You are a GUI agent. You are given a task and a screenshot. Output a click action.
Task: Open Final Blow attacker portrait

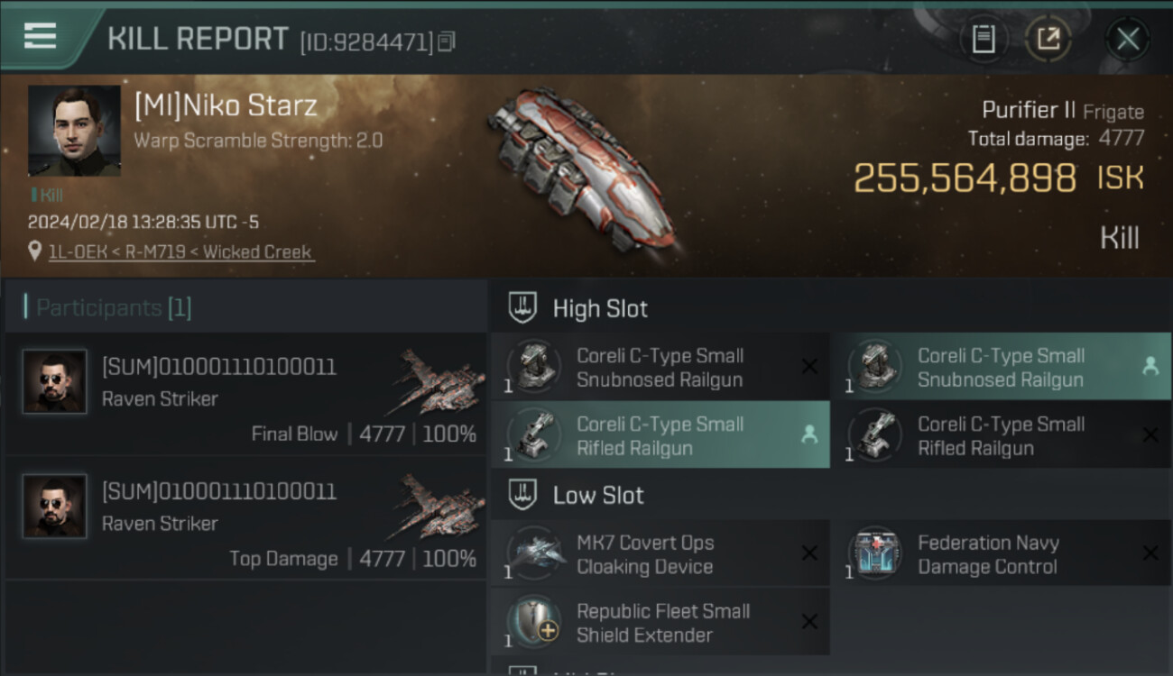[55, 381]
